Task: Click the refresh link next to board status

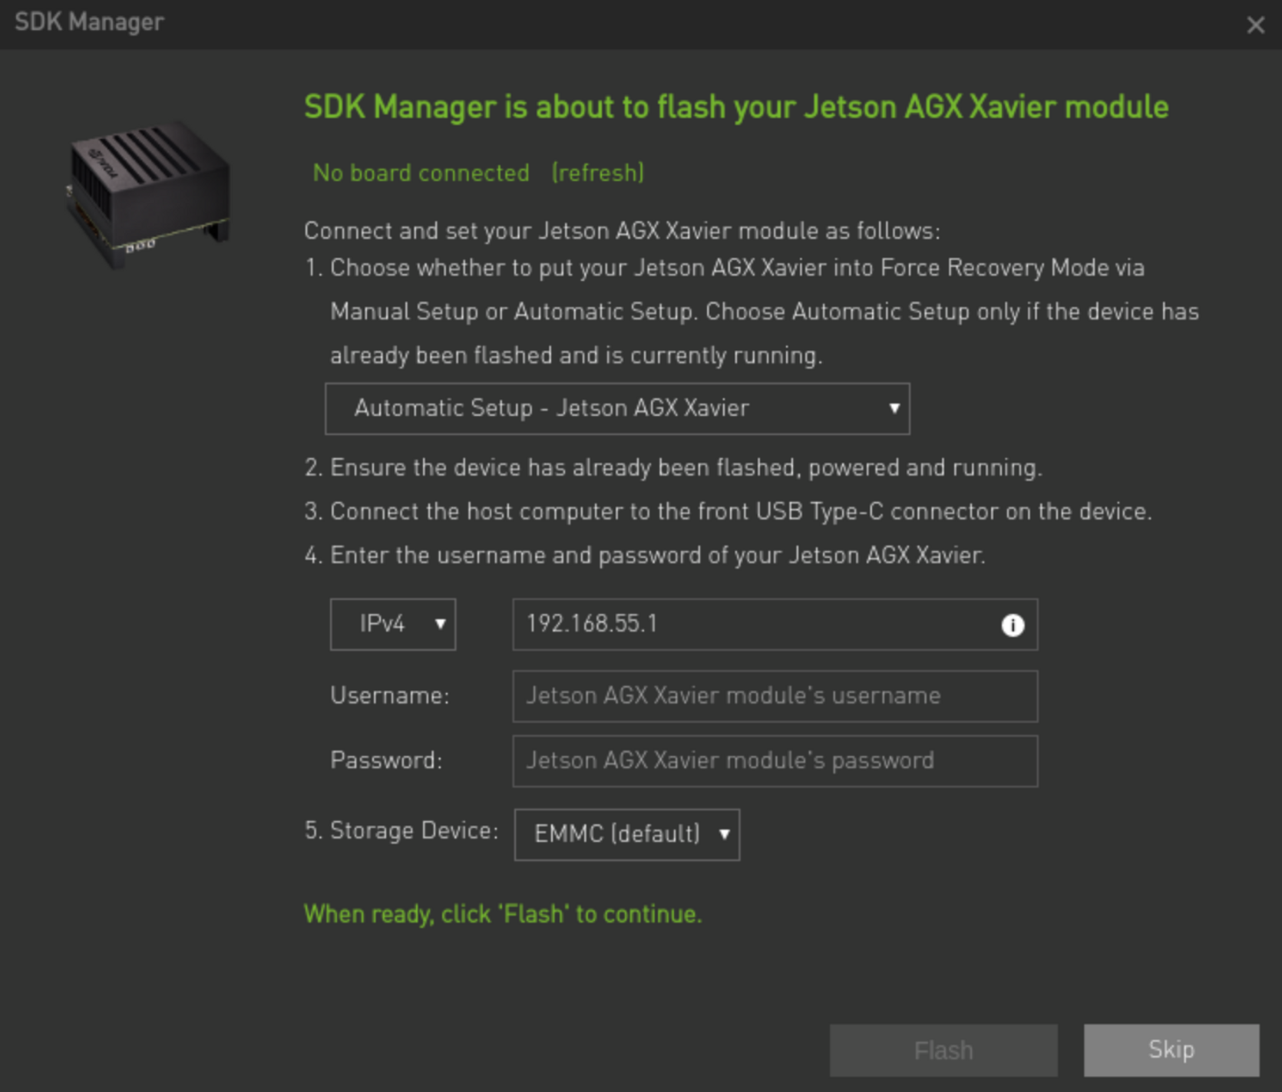Action: 598,173
